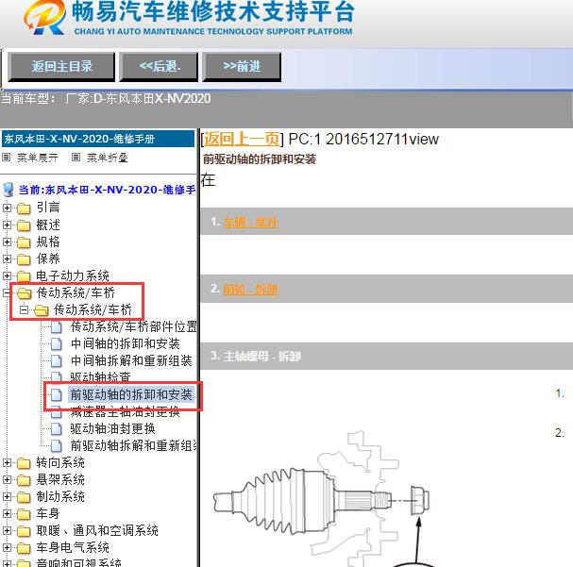Expand the 概述 folder node
573x567 pixels.
click(7, 225)
